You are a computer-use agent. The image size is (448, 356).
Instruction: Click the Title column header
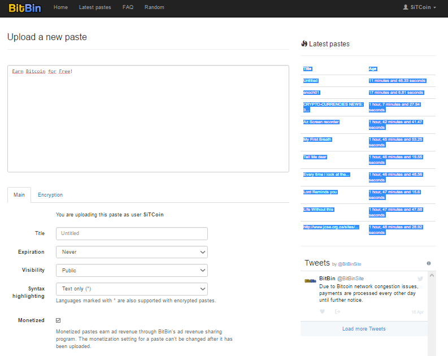[308, 68]
